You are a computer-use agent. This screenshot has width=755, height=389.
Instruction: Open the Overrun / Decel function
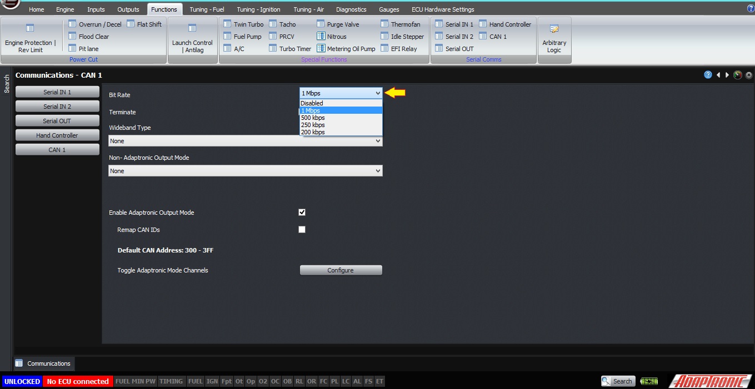(x=95, y=24)
